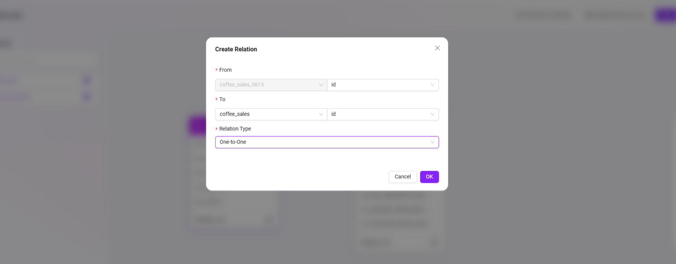Click the chevron on the coffee_sales_0613 field
676x264 pixels.
point(321,85)
